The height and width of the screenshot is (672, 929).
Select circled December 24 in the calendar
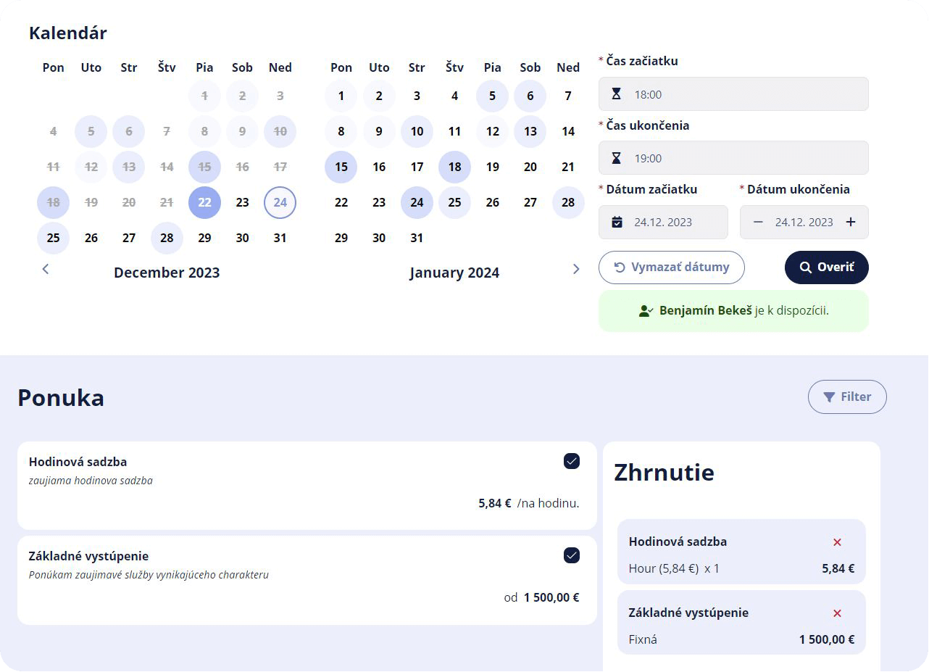(280, 202)
